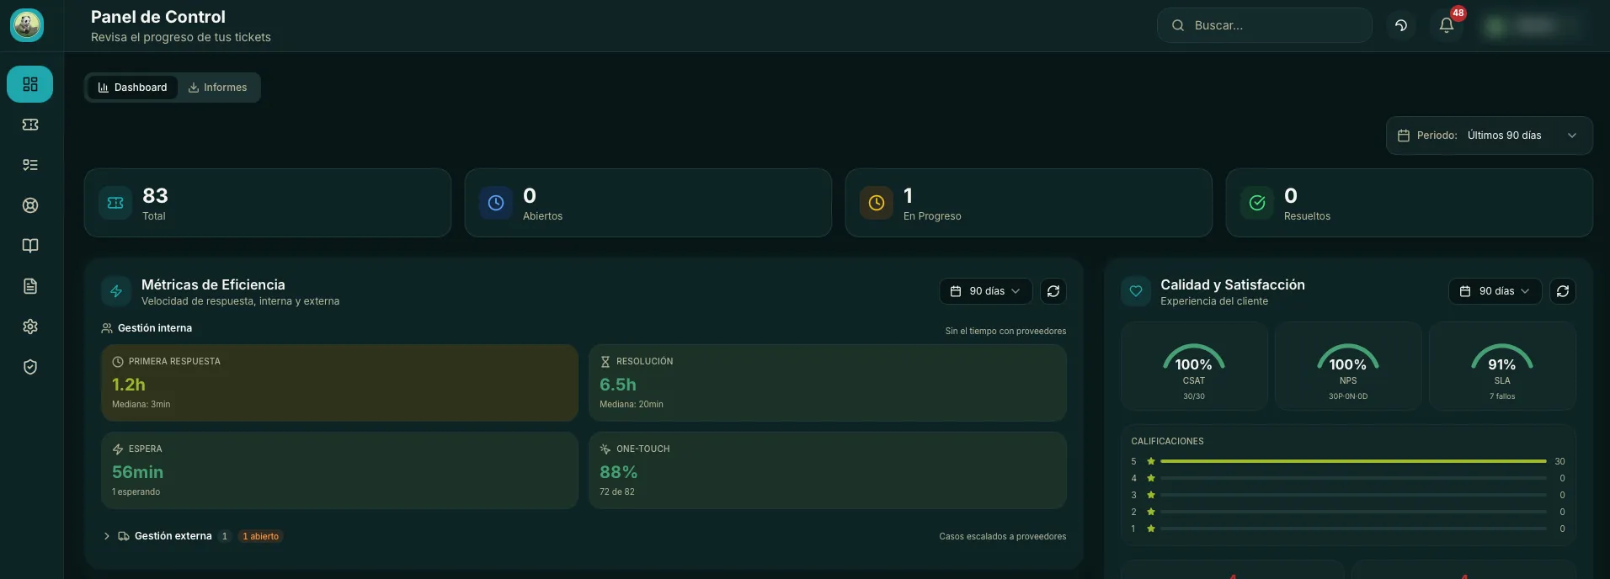This screenshot has width=1610, height=579.
Task: Click the bolt icon next to Espera
Action: coord(118,449)
